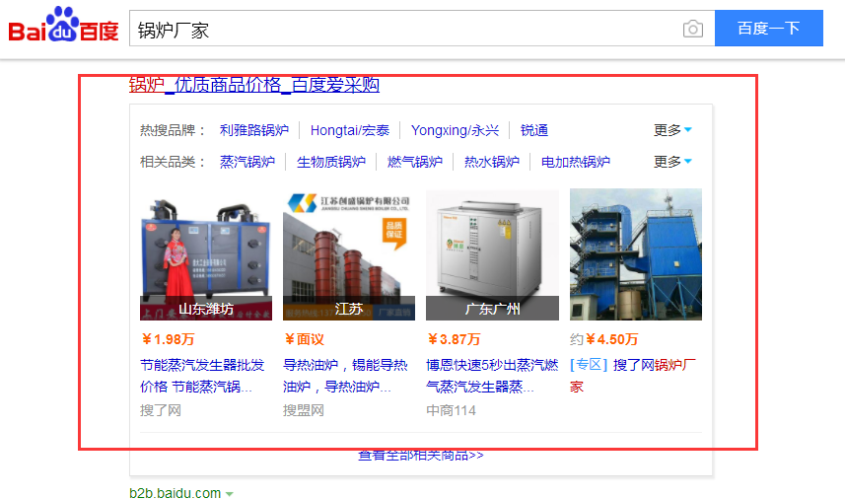845x499 pixels.
Task: Open category 蒸汽锅炉
Action: tap(247, 162)
